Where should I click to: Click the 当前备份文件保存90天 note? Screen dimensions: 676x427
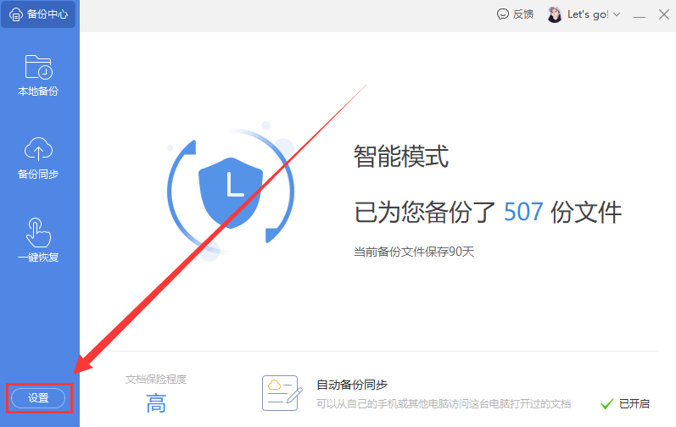click(414, 252)
